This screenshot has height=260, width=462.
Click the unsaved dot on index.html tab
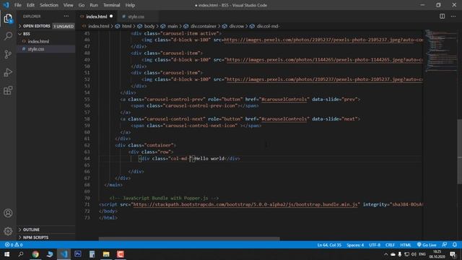click(x=111, y=16)
